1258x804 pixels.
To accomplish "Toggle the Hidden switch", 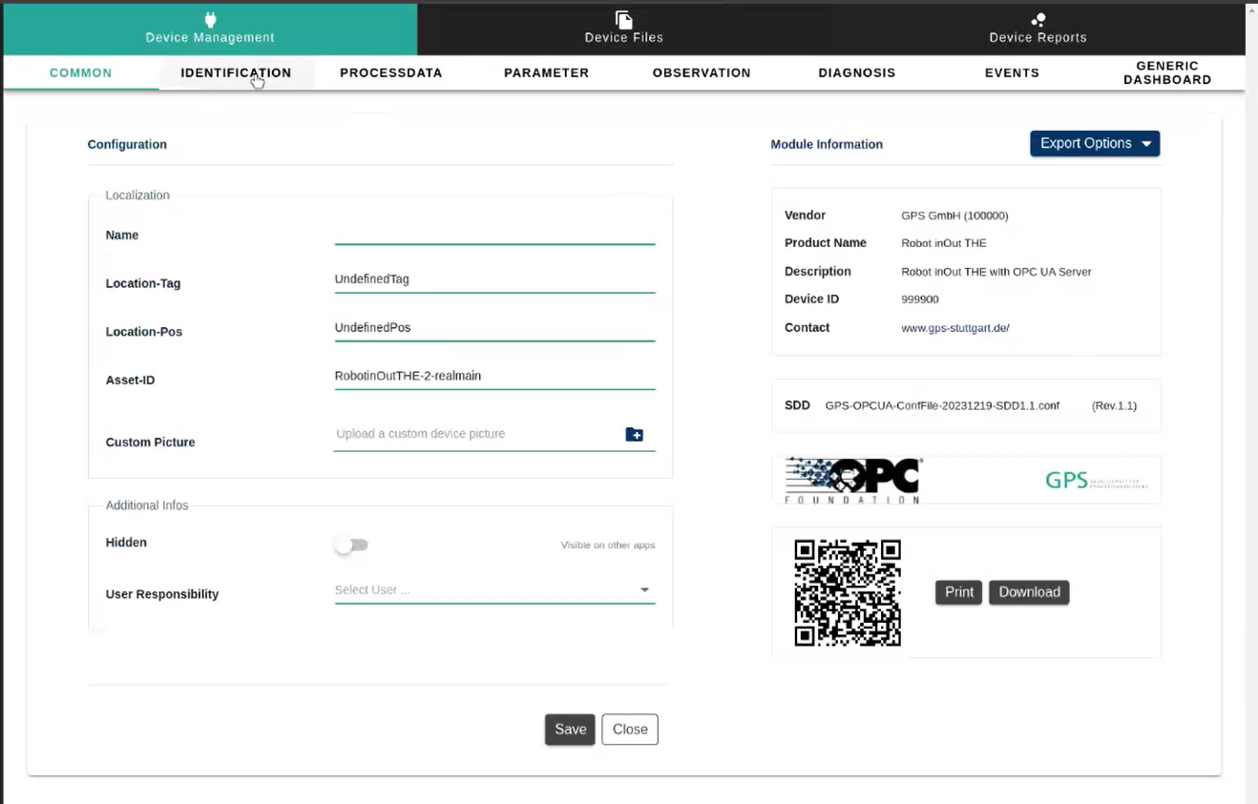I will click(x=351, y=545).
